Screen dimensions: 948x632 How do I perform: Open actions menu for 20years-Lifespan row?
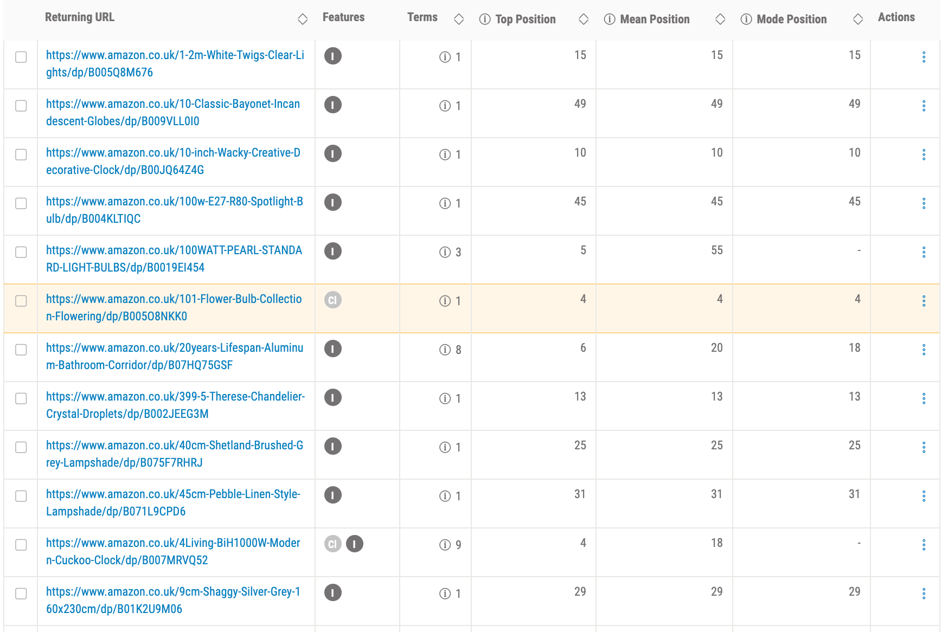click(924, 350)
